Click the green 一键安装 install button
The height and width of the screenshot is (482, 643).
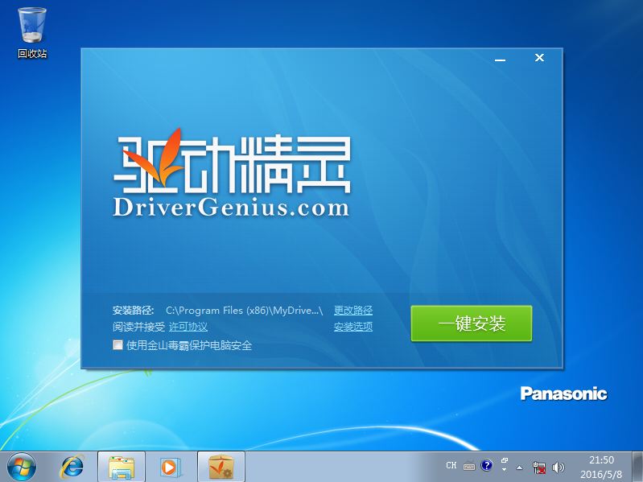(471, 323)
